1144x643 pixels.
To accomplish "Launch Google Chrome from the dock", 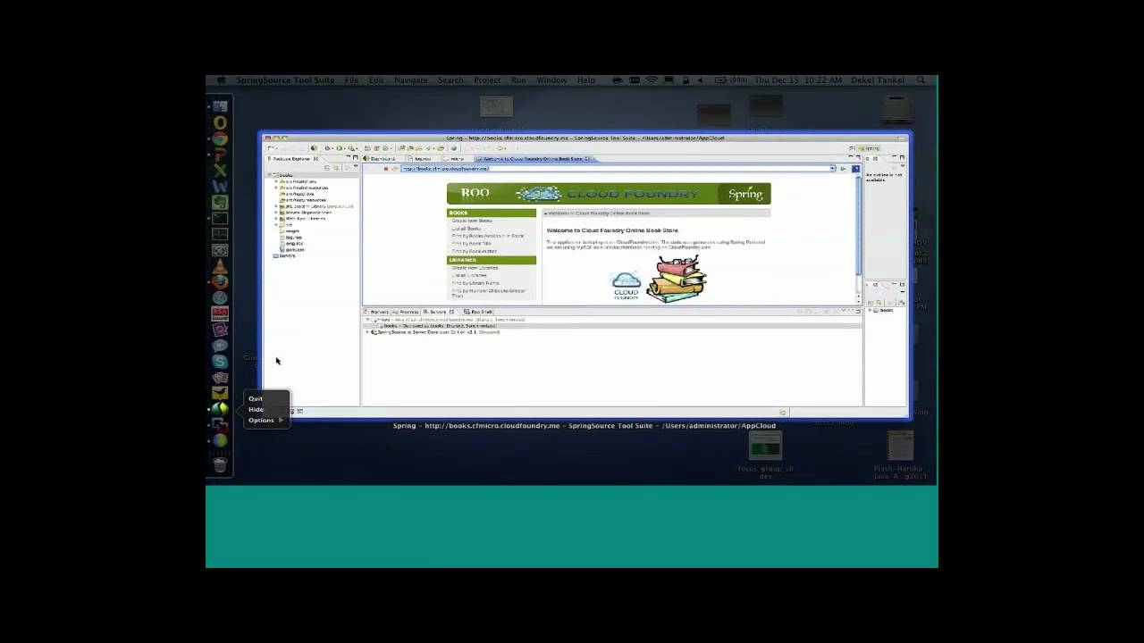I will [220, 138].
